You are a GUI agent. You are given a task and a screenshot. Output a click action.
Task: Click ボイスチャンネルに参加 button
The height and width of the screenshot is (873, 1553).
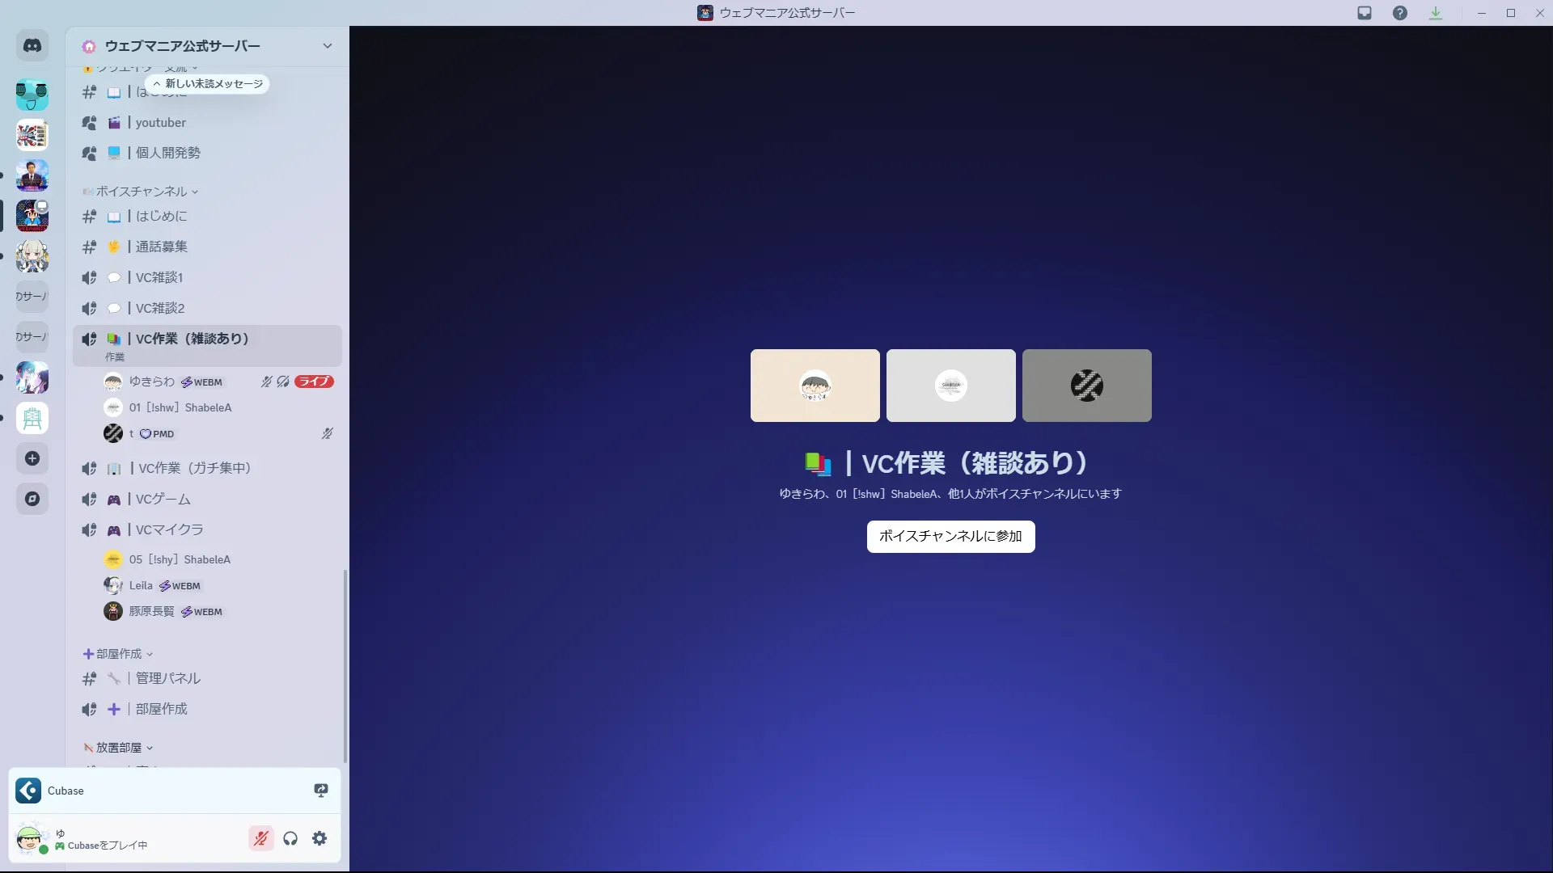pos(950,537)
